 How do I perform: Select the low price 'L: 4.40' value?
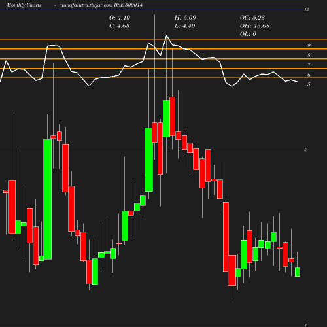coord(184,26)
